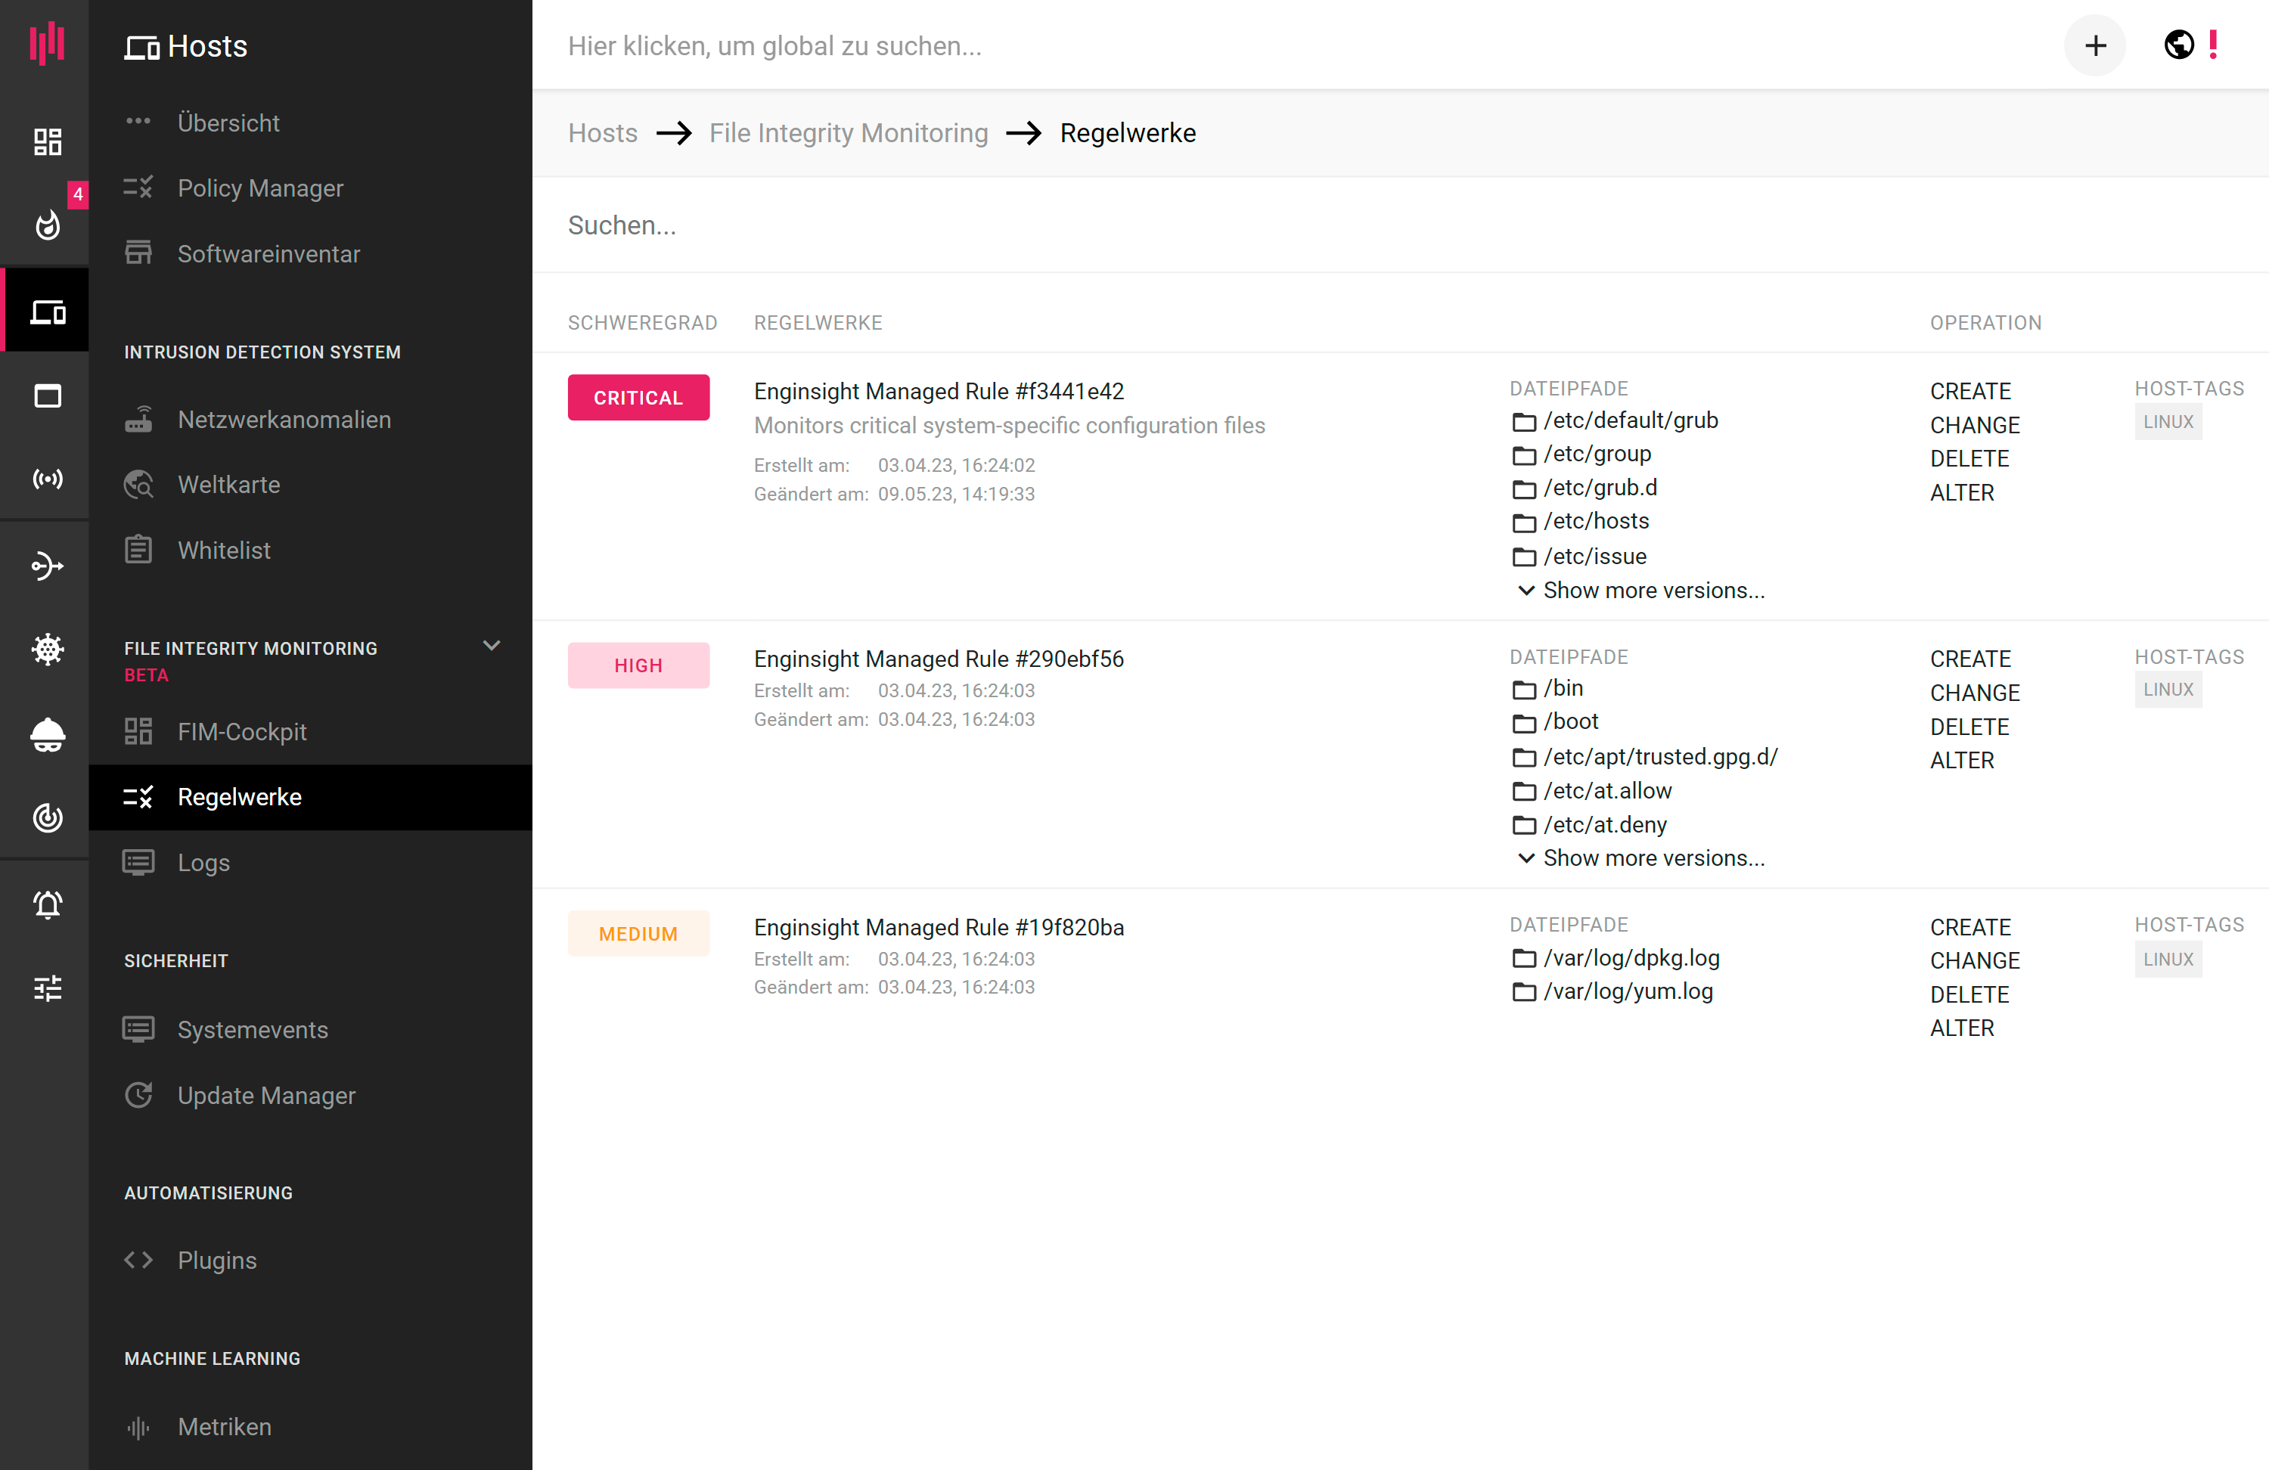The image size is (2269, 1470).
Task: Click the broadcast observations icon in the rail
Action: click(47, 479)
